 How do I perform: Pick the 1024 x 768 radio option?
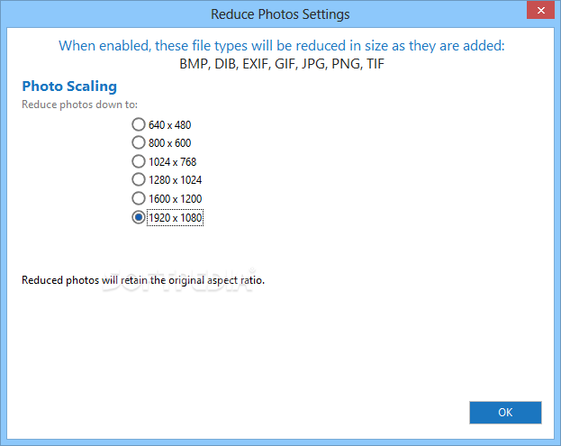pos(138,161)
